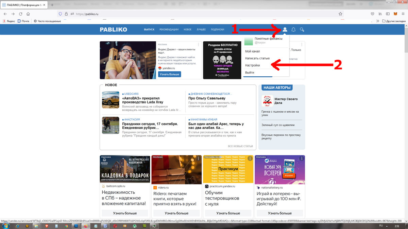Image resolution: width=408 pixels, height=229 pixels.
Task: Open options dots on Yandex Direct ad
Action: [199, 44]
